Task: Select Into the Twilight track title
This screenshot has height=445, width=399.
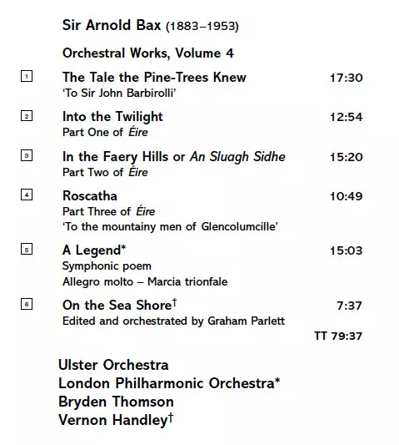Action: (x=112, y=117)
